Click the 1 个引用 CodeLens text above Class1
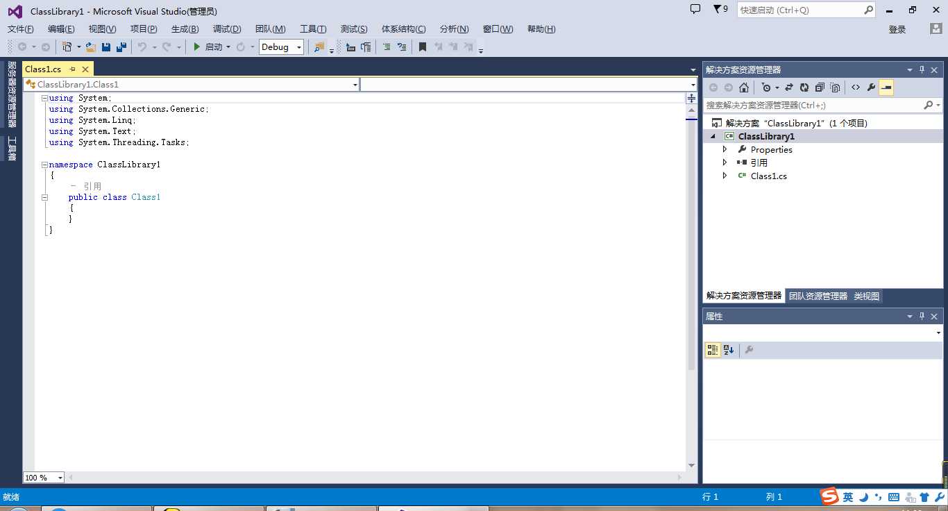 click(86, 186)
